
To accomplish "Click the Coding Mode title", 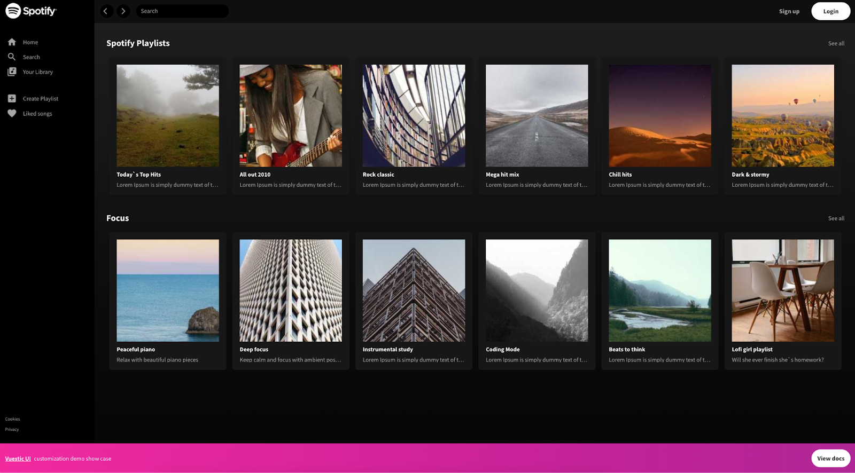I will (502, 350).
